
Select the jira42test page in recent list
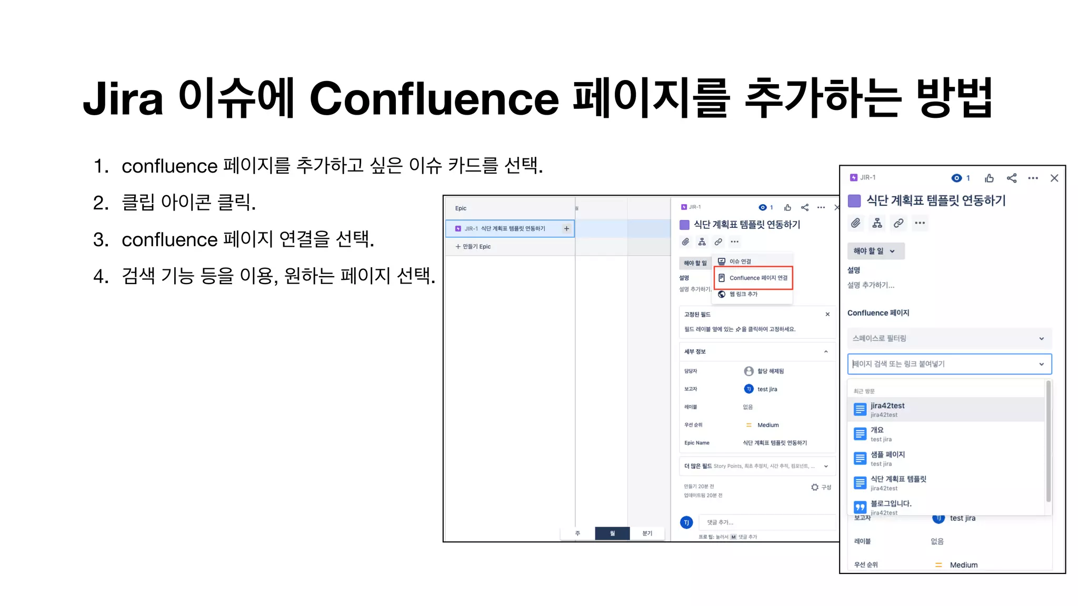946,409
